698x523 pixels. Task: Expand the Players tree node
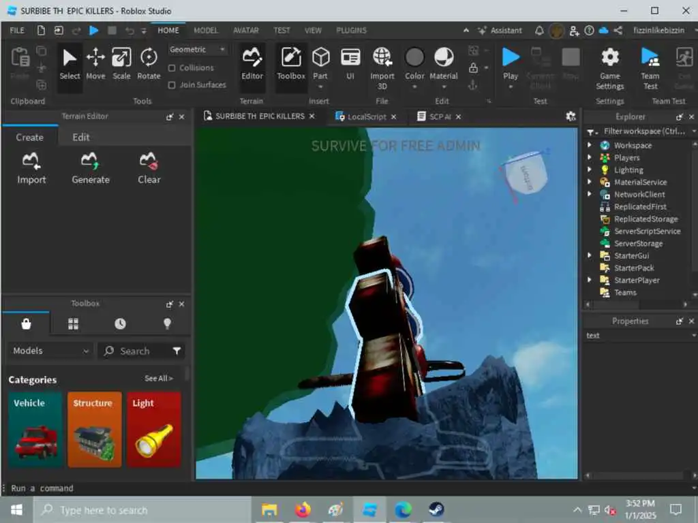(590, 157)
